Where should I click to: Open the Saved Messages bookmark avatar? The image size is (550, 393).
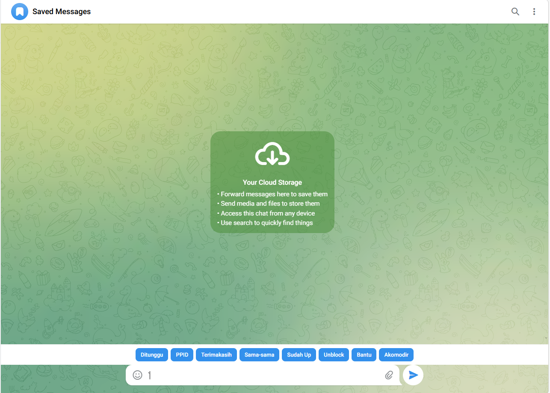[19, 12]
